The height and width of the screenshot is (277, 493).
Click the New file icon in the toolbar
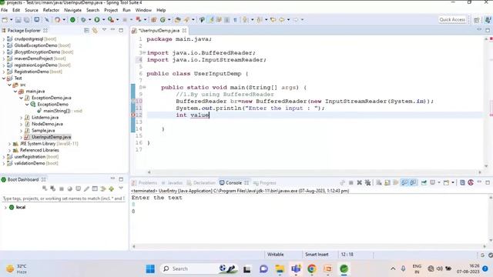[5, 20]
